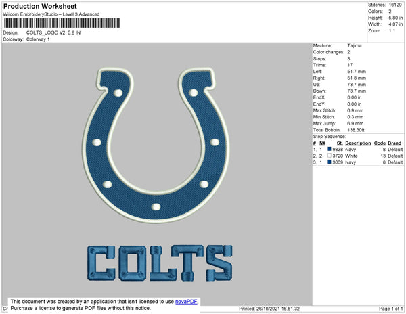Click the Colors value 2 in header

[390, 12]
